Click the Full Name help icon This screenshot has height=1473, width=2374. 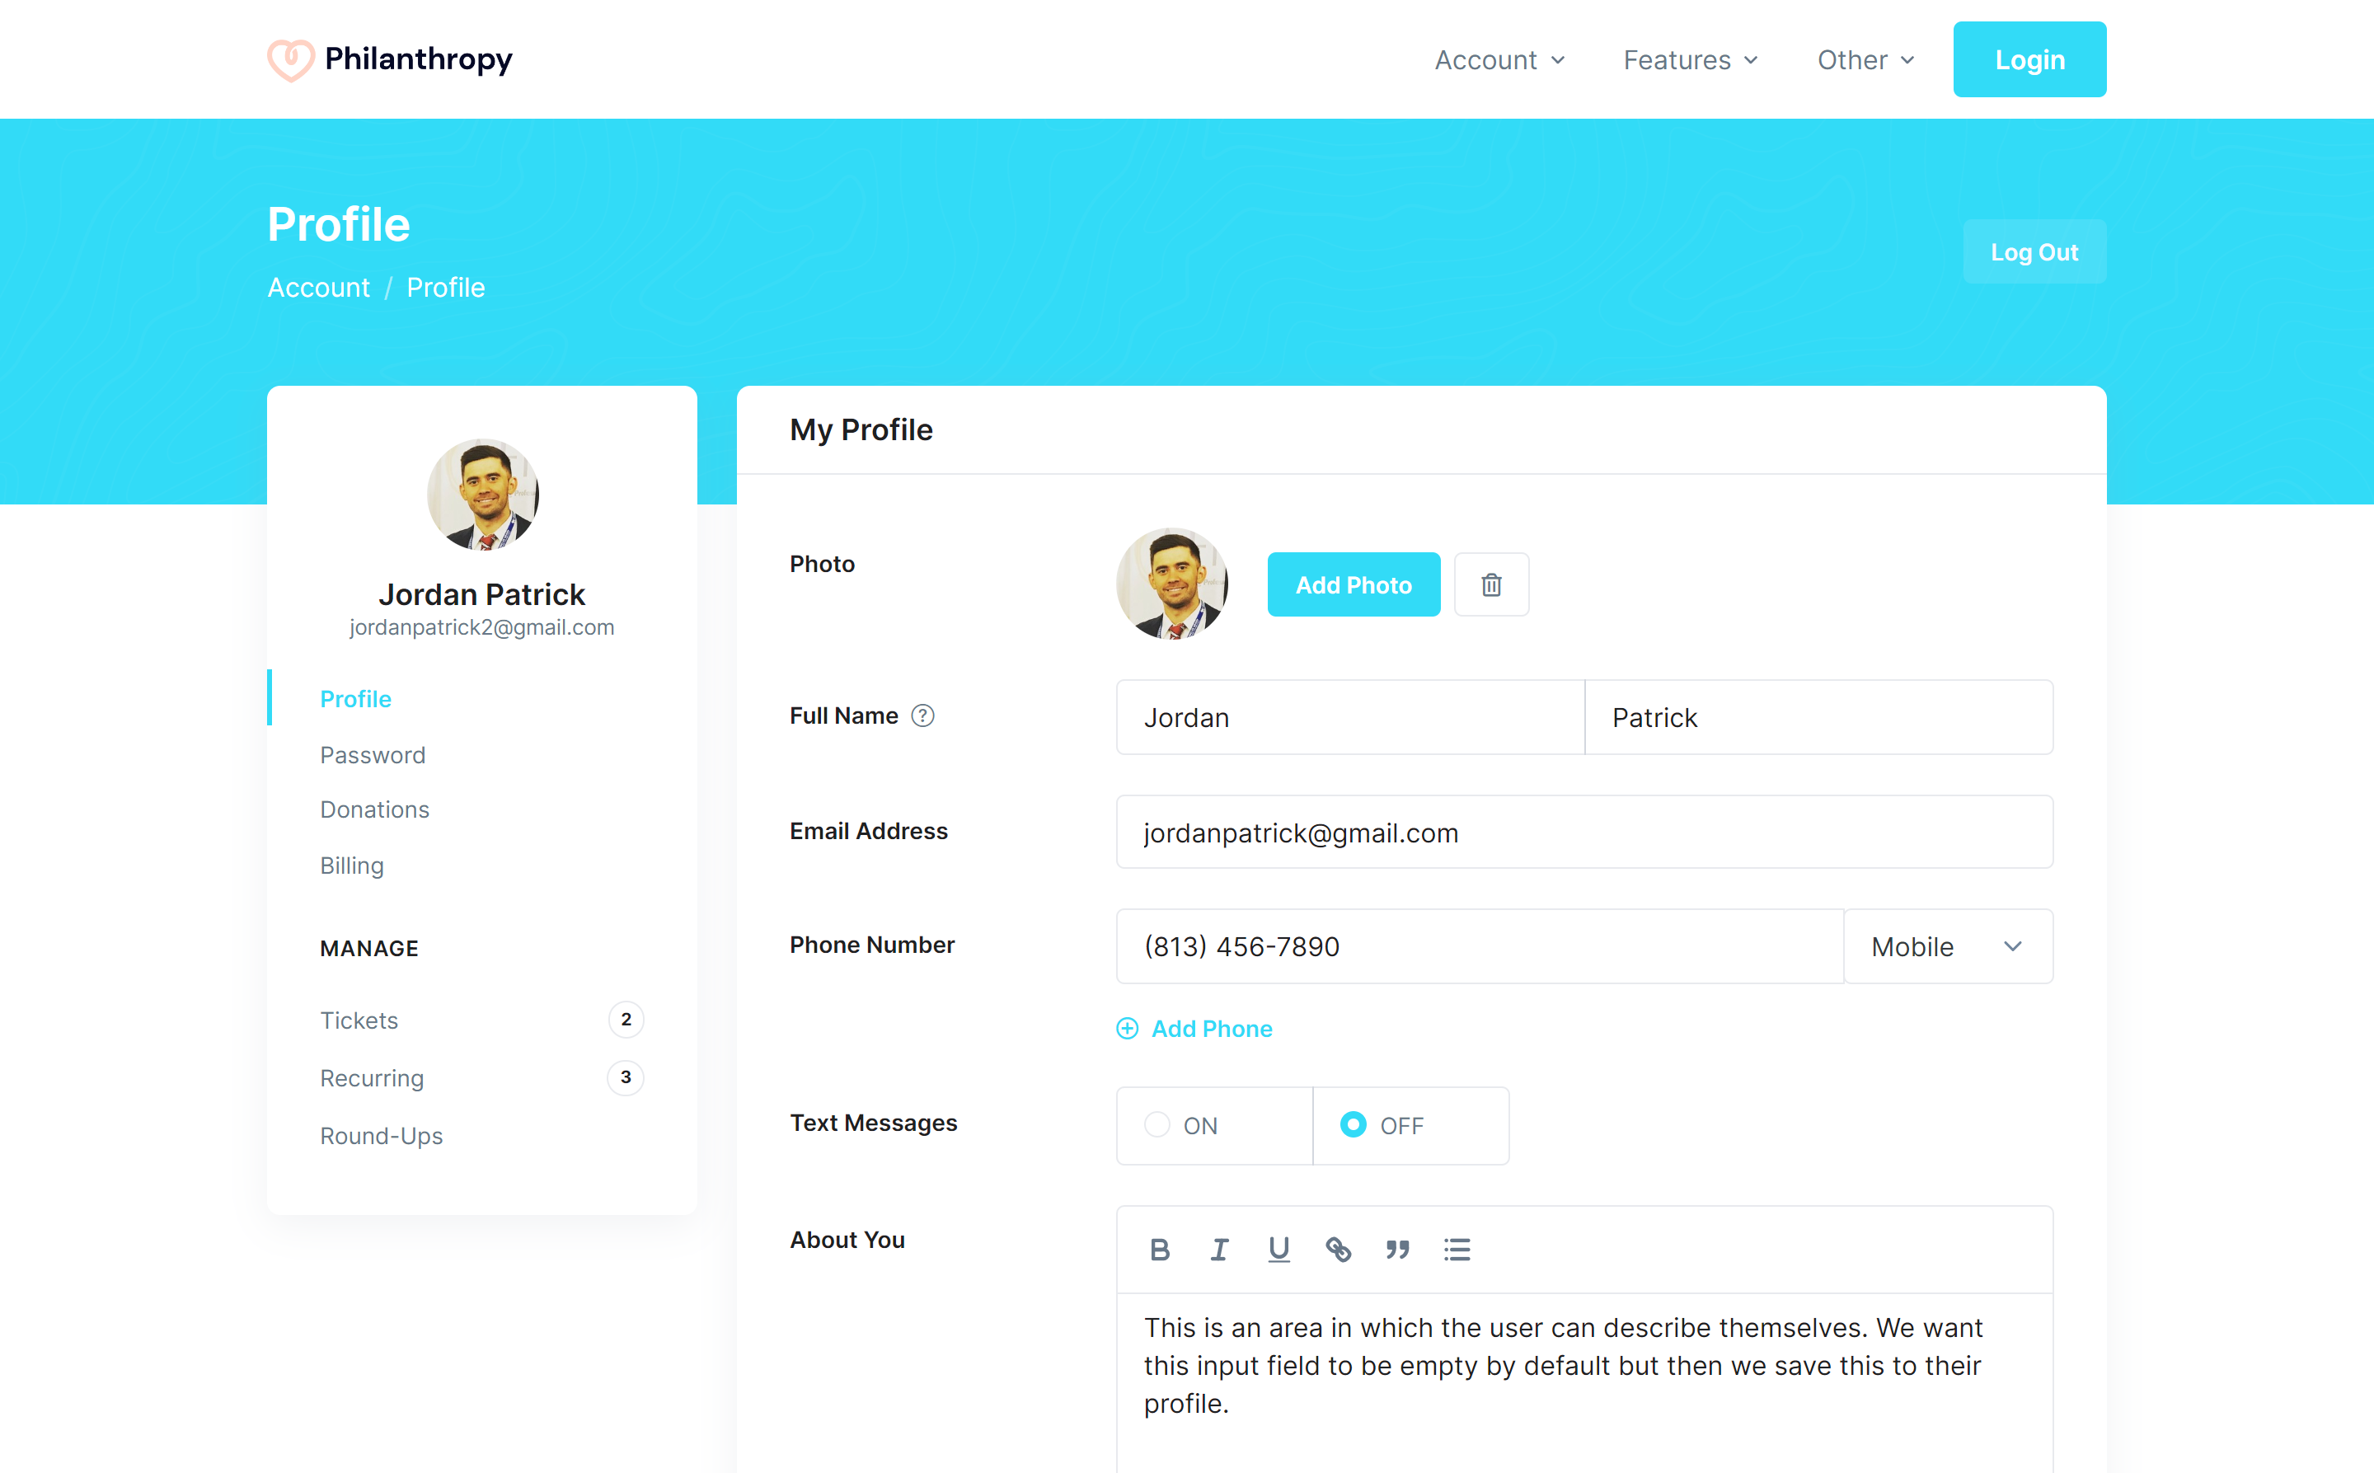pos(922,716)
